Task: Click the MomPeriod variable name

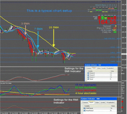Action: (90, 111)
